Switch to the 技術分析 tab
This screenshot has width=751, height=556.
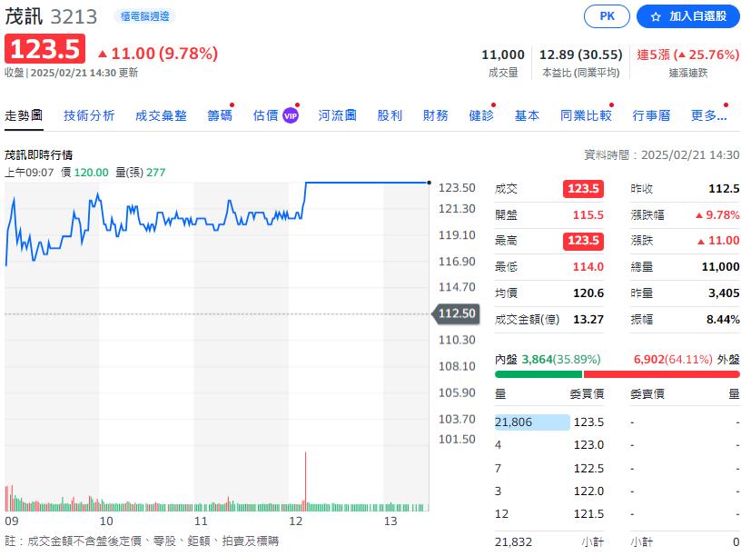click(89, 115)
